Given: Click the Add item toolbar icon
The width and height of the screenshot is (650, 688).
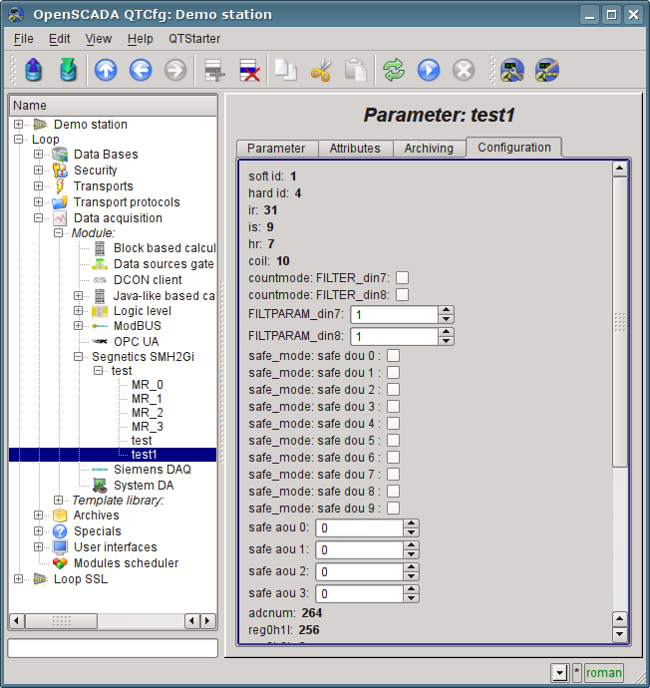Looking at the screenshot, I should (x=212, y=70).
